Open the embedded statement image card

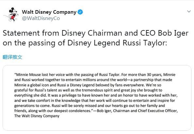pyautogui.click(x=97, y=98)
